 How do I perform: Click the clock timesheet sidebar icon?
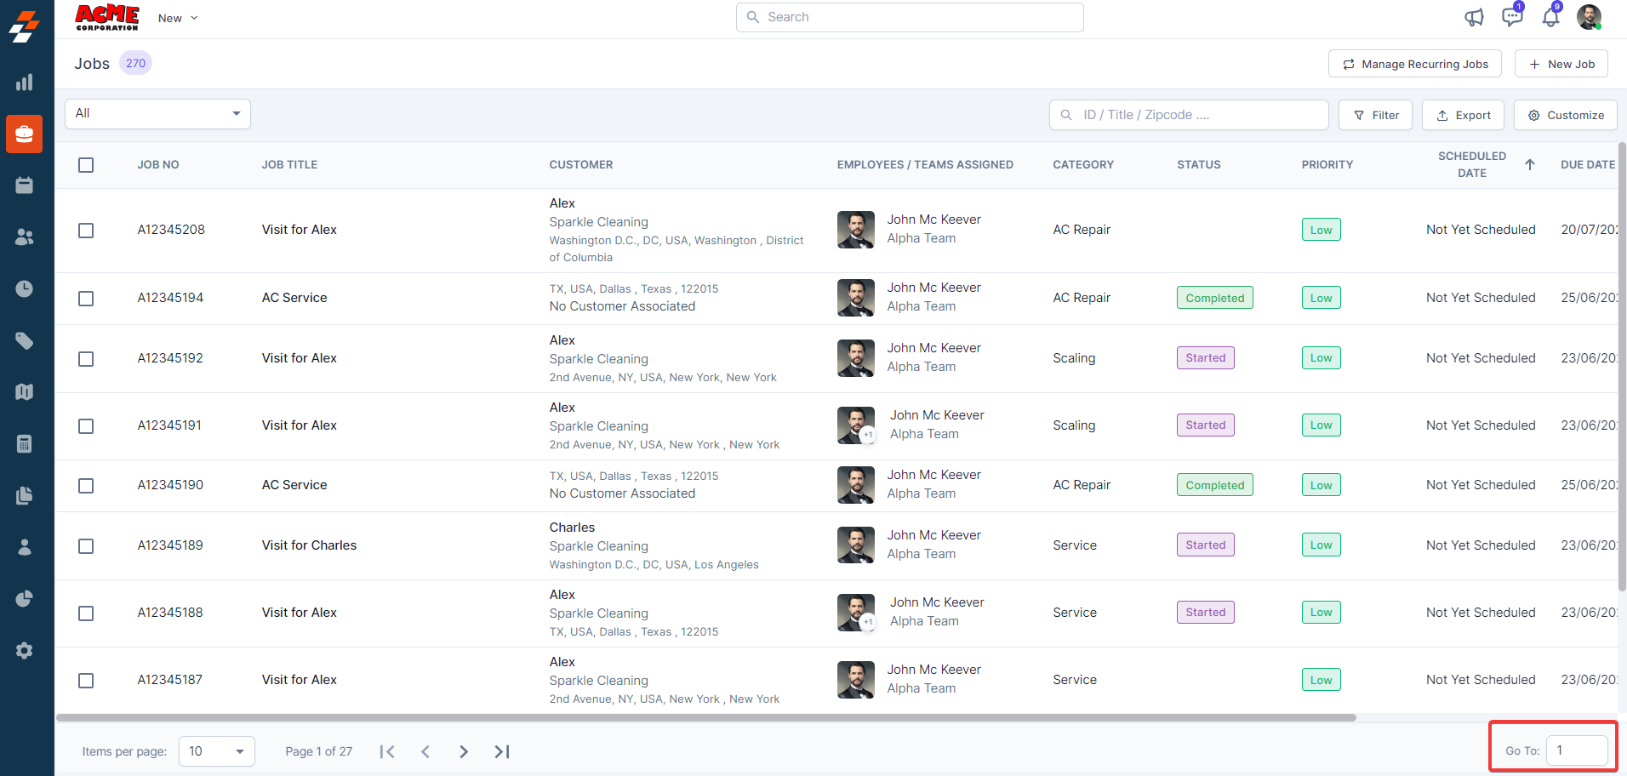click(x=25, y=289)
